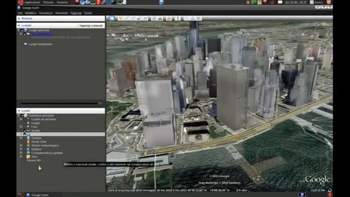Select the ruler measuring tool

point(177,18)
